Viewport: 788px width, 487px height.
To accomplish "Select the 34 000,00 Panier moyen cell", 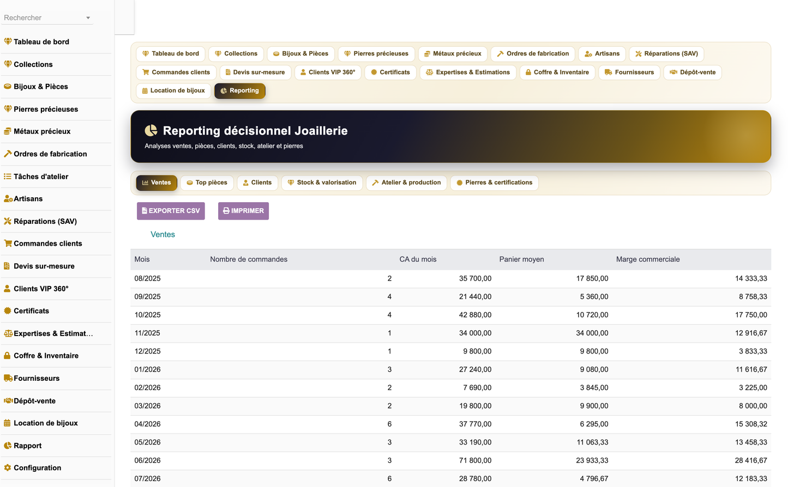I will tap(592, 333).
